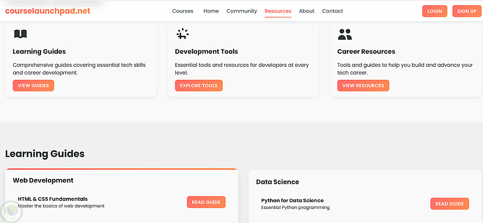Click the Web Development card heading
Screen dimensions: 483x223
point(43,180)
